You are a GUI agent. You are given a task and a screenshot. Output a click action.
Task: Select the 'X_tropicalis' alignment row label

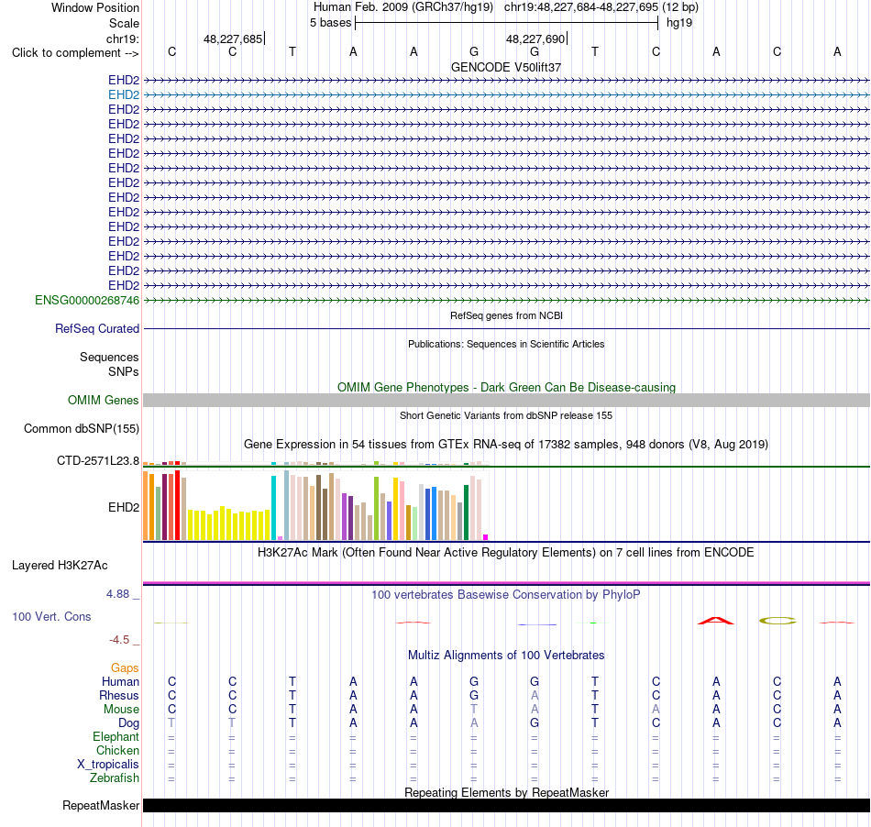108,765
